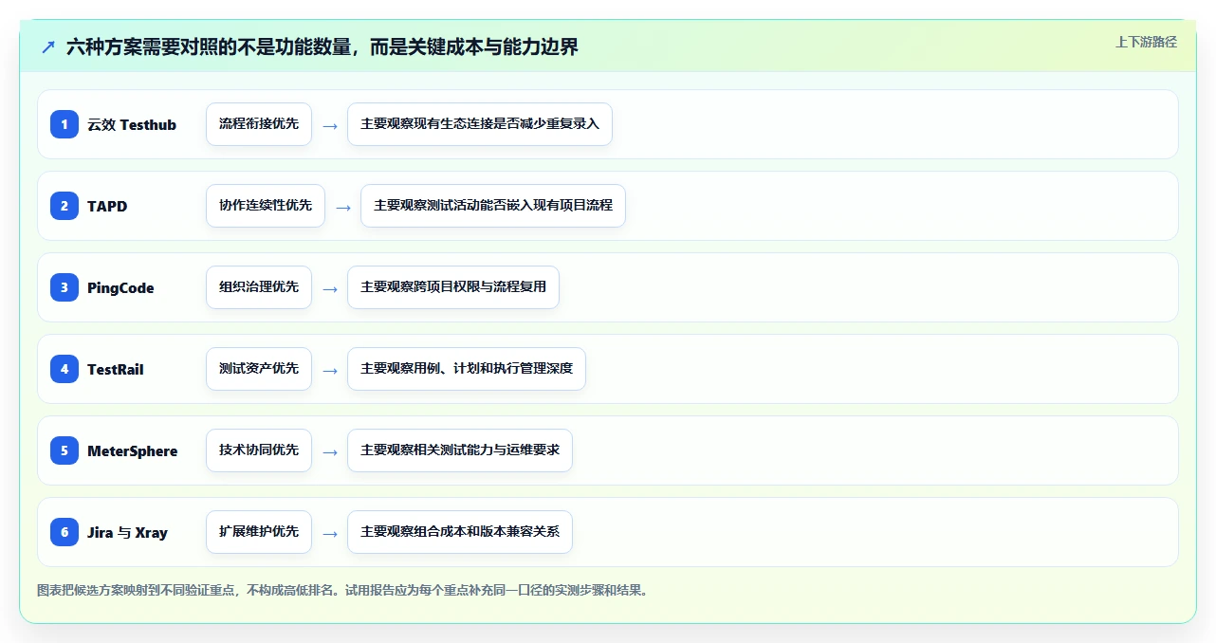
Task: Click the 流程衔接优先 chip
Action: 259,124
